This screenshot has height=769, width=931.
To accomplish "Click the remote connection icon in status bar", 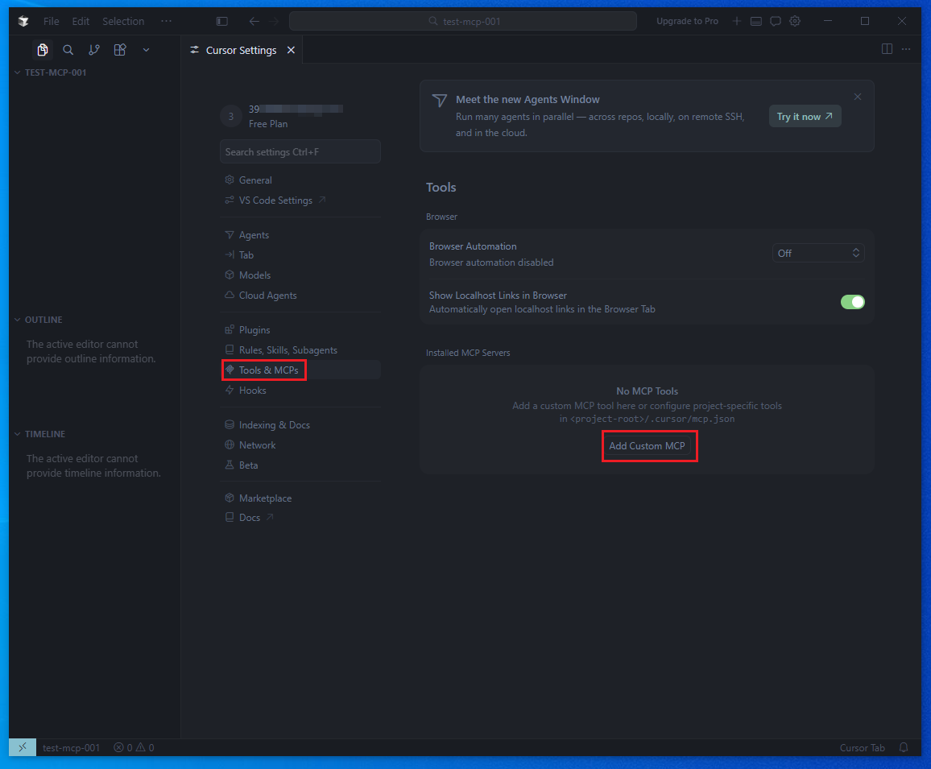I will [x=23, y=747].
